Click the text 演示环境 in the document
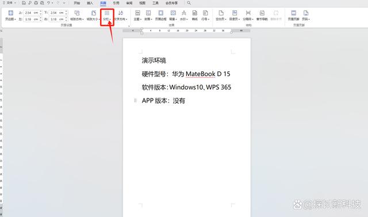 [x=154, y=60]
